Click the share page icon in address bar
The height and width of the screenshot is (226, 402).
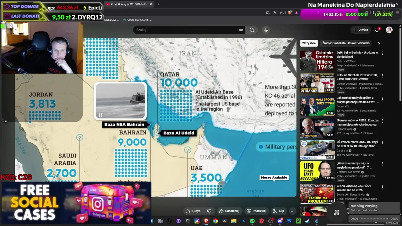click(x=282, y=13)
